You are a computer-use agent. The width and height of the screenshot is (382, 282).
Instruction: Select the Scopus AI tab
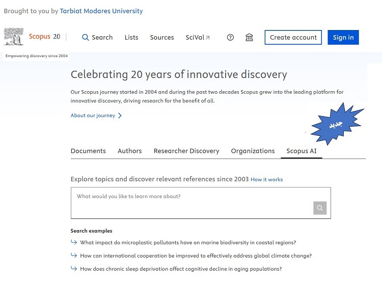301,151
